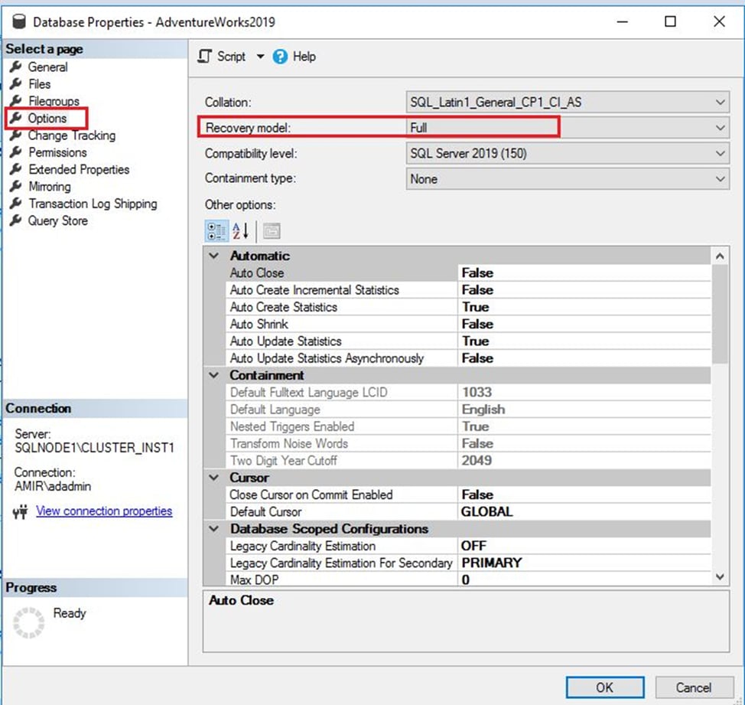Viewport: 745px width, 705px height.
Task: Open the View connection properties link
Action: click(x=104, y=511)
